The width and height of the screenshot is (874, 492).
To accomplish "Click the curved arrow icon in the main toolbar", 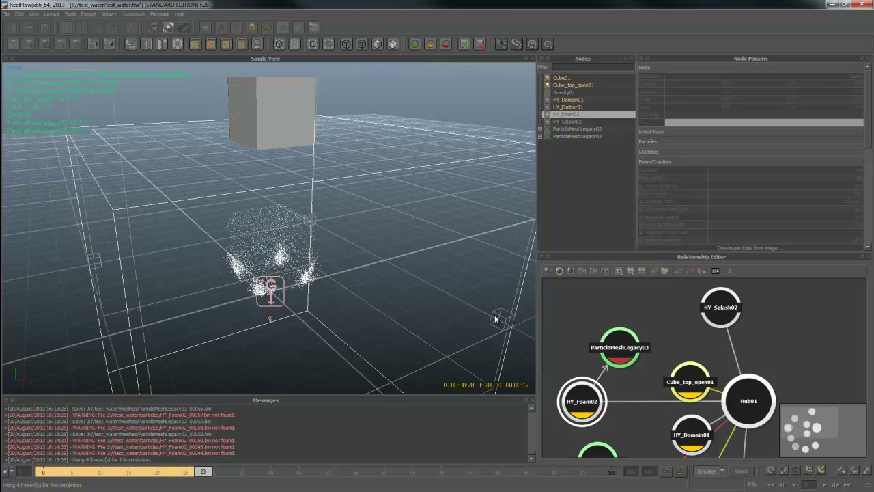I will 516,44.
